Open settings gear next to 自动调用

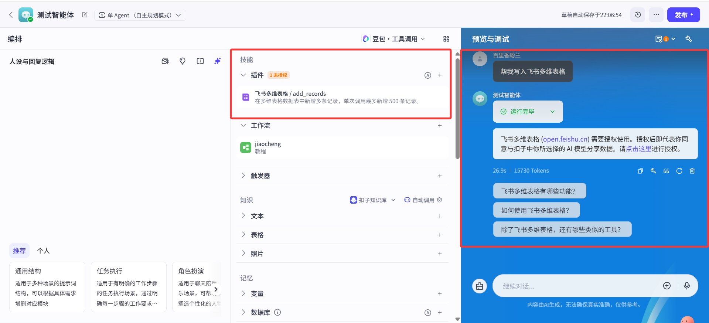tap(440, 200)
